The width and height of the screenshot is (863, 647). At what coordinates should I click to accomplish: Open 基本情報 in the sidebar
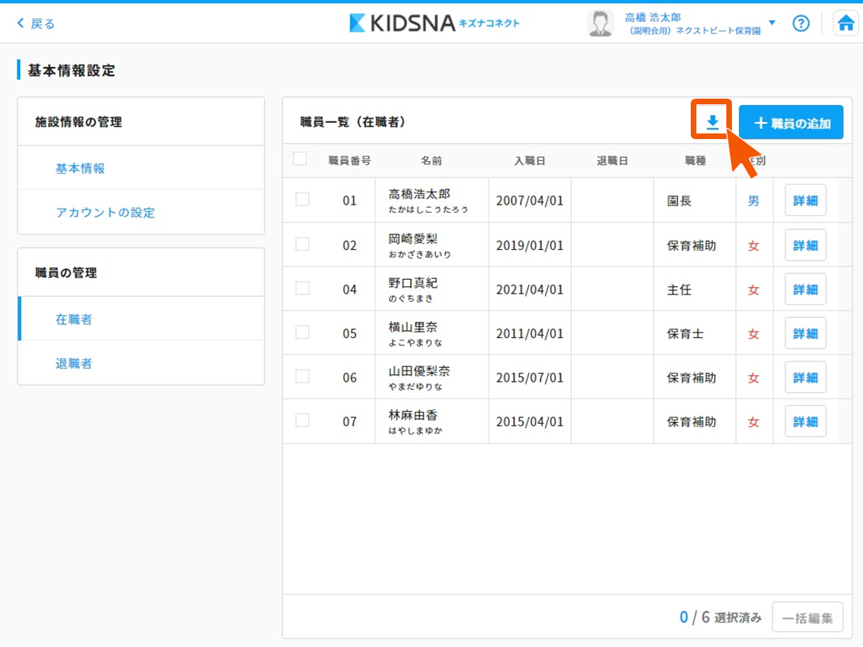[80, 168]
